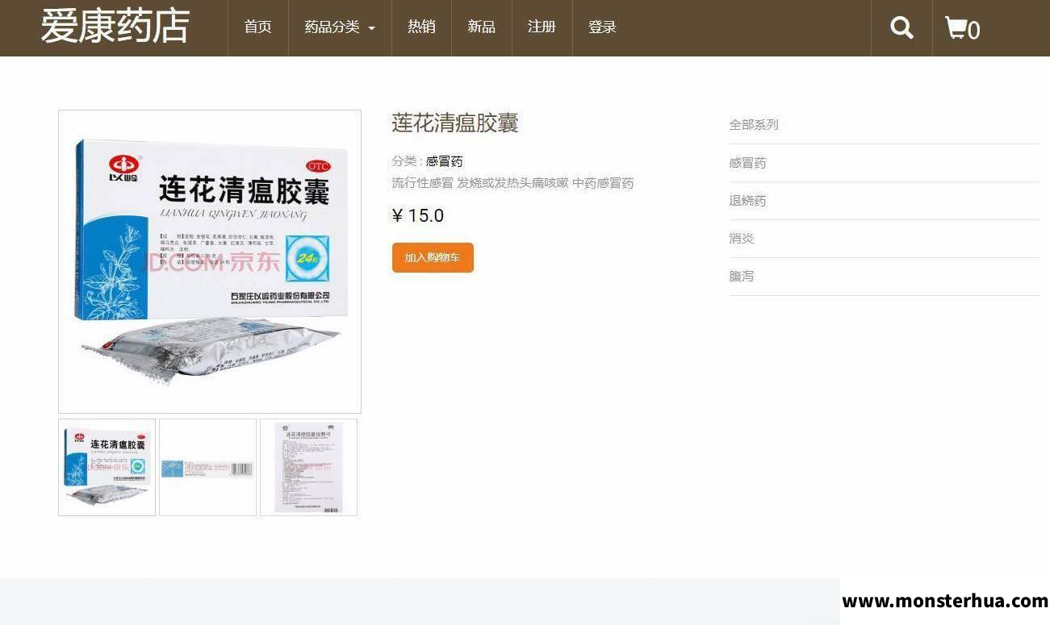Select 退烧药 in the sidebar list
Viewport: 1050px width, 625px height.
(747, 201)
